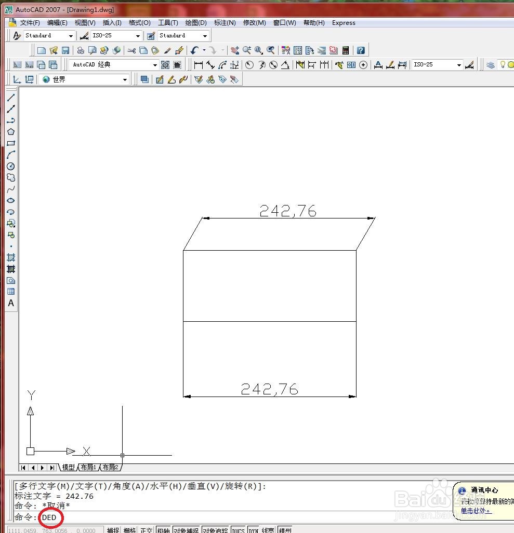Select the Rectangle draw tool
Screen dimensions: 514x533
tap(11, 143)
